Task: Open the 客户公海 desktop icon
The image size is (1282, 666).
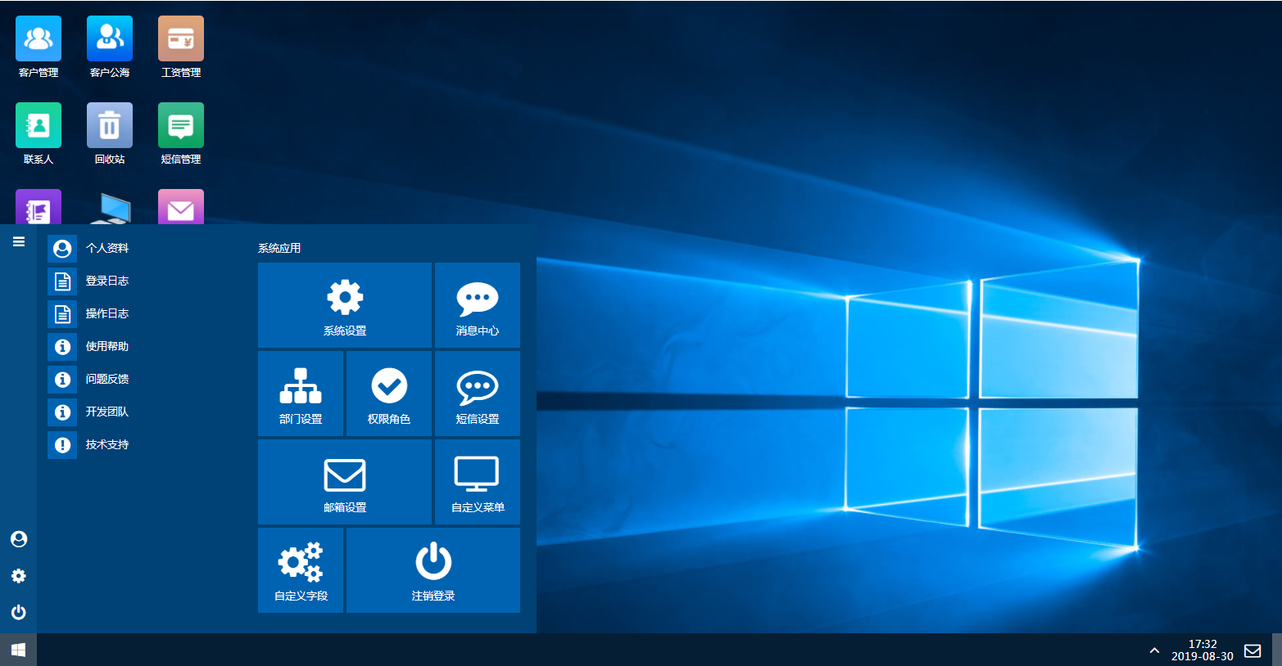Action: coord(110,47)
